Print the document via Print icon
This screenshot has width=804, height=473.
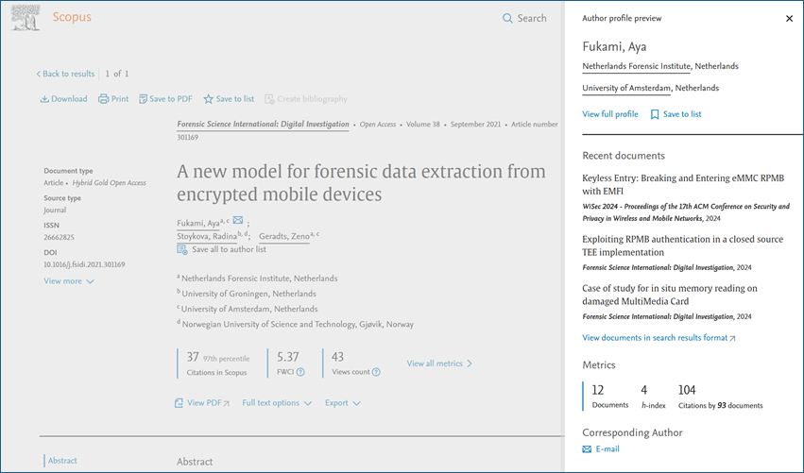(104, 99)
